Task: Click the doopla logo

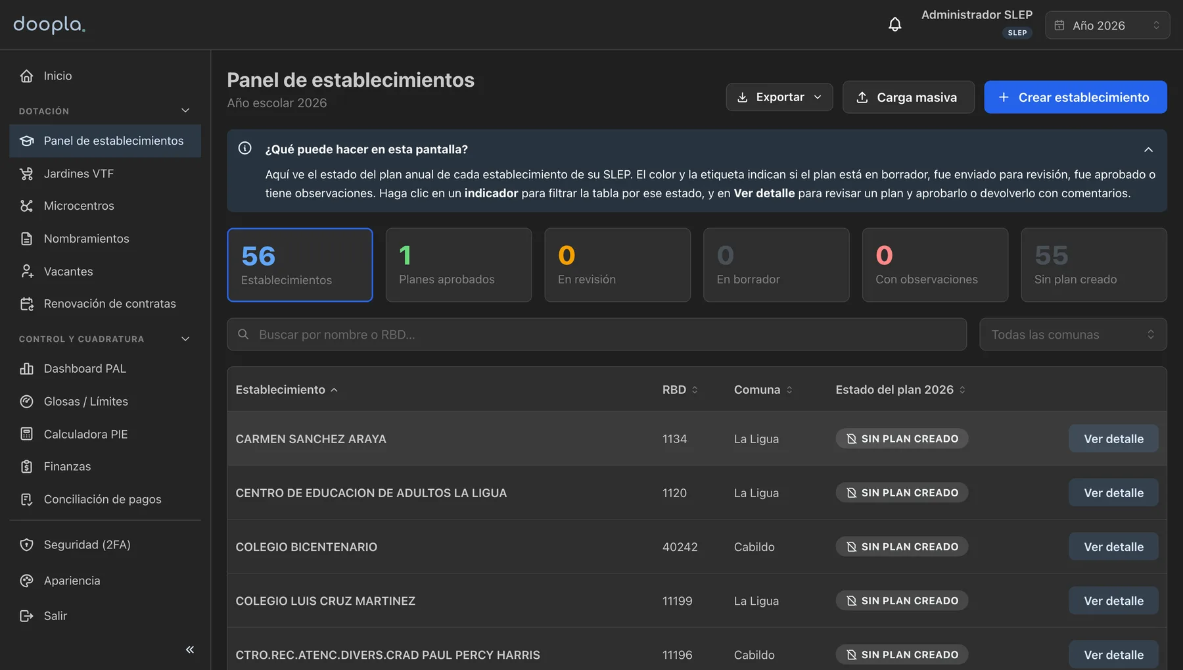Action: coord(49,24)
